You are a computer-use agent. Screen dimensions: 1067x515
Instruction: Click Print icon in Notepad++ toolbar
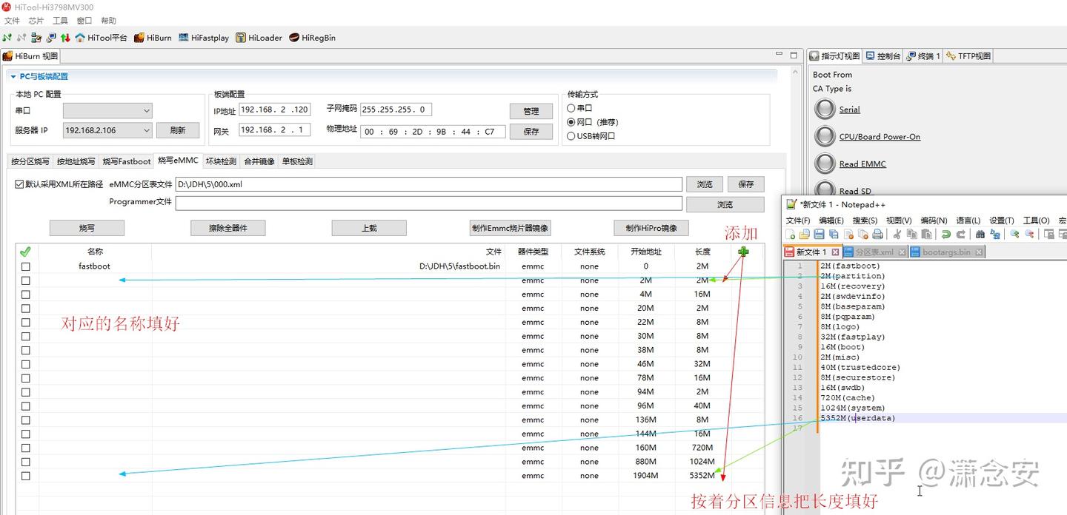[877, 234]
